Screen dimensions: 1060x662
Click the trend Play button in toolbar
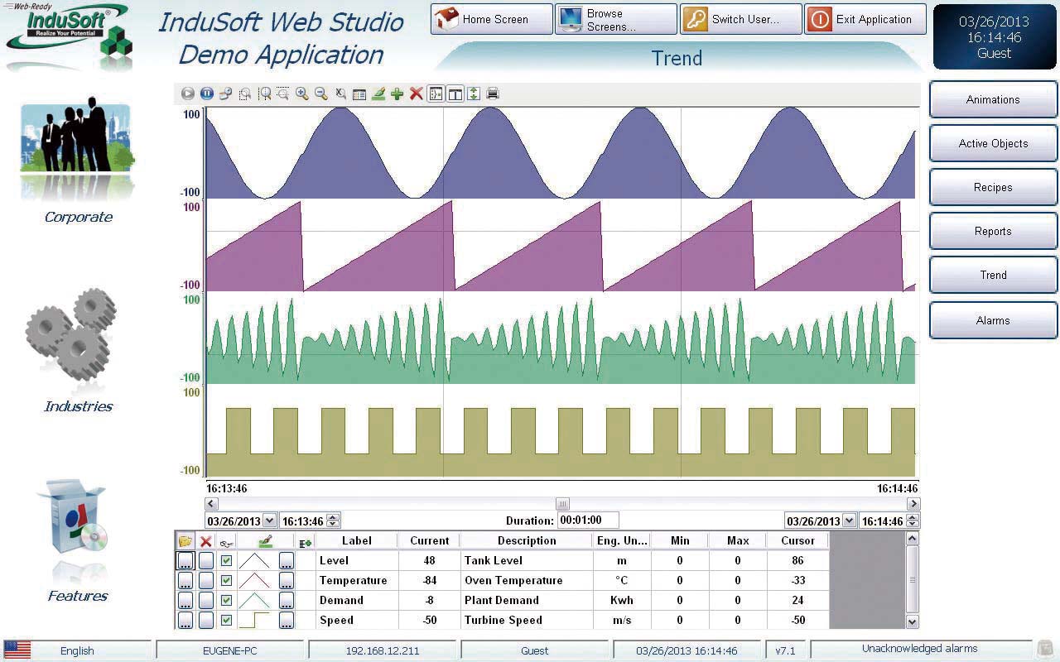pos(188,94)
